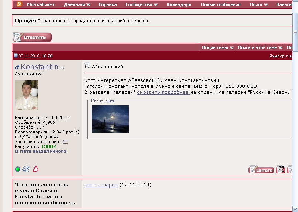
Task: Open the Поиск в этой теме dropdown
Action: (x=260, y=47)
